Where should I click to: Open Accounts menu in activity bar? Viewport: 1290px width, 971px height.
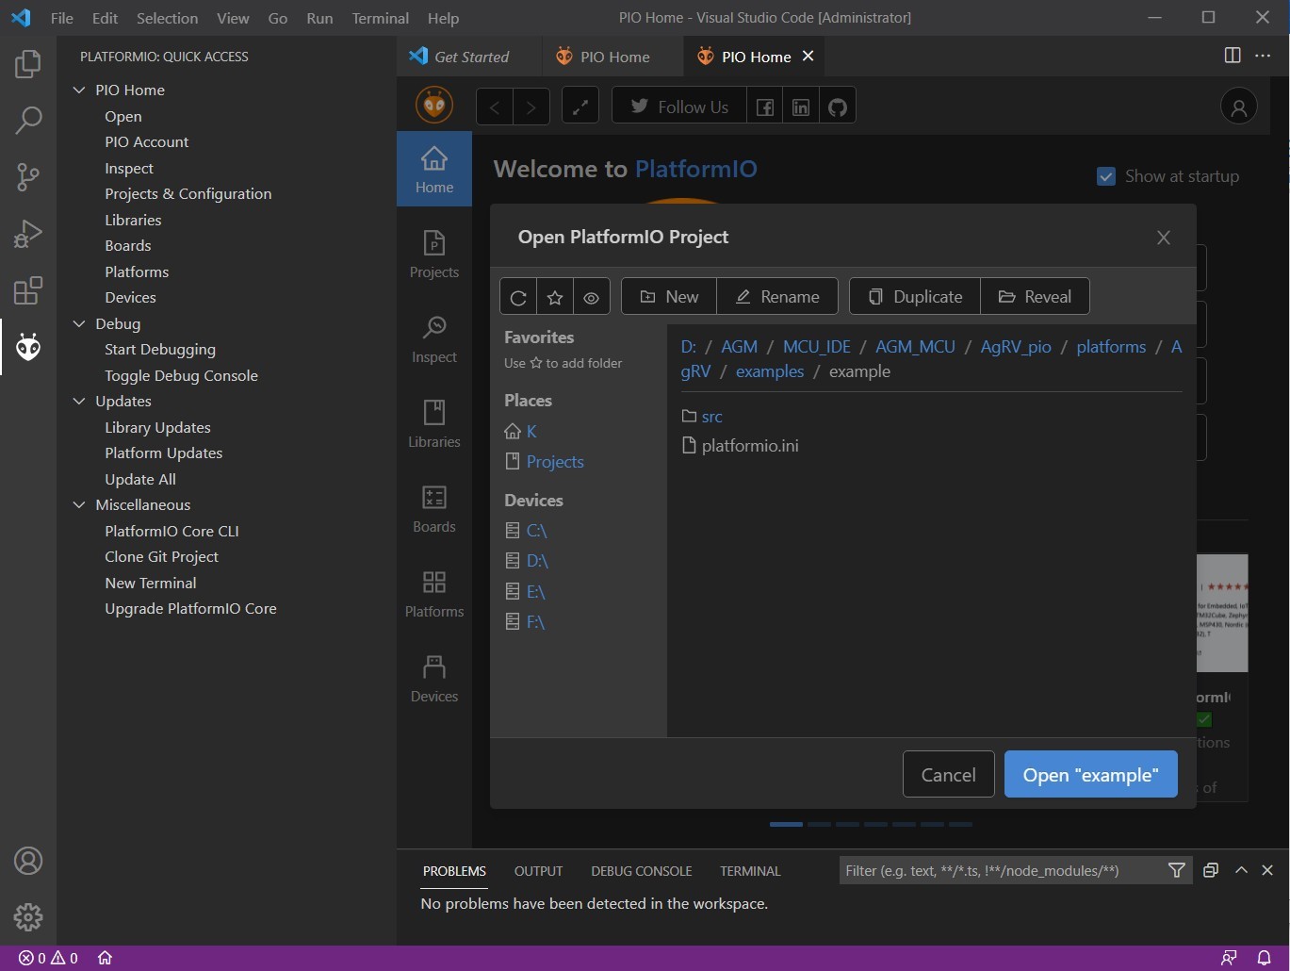[28, 861]
